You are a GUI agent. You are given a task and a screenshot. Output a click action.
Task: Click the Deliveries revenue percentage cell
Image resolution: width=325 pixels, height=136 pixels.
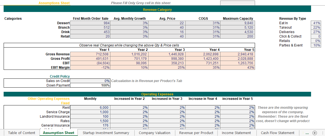coord(316,32)
